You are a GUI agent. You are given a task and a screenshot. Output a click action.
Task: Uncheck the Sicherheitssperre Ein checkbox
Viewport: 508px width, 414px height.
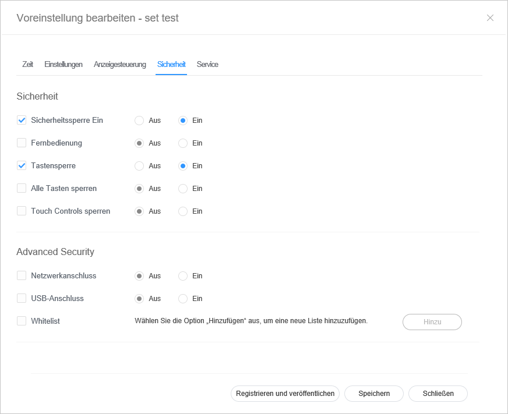click(22, 121)
